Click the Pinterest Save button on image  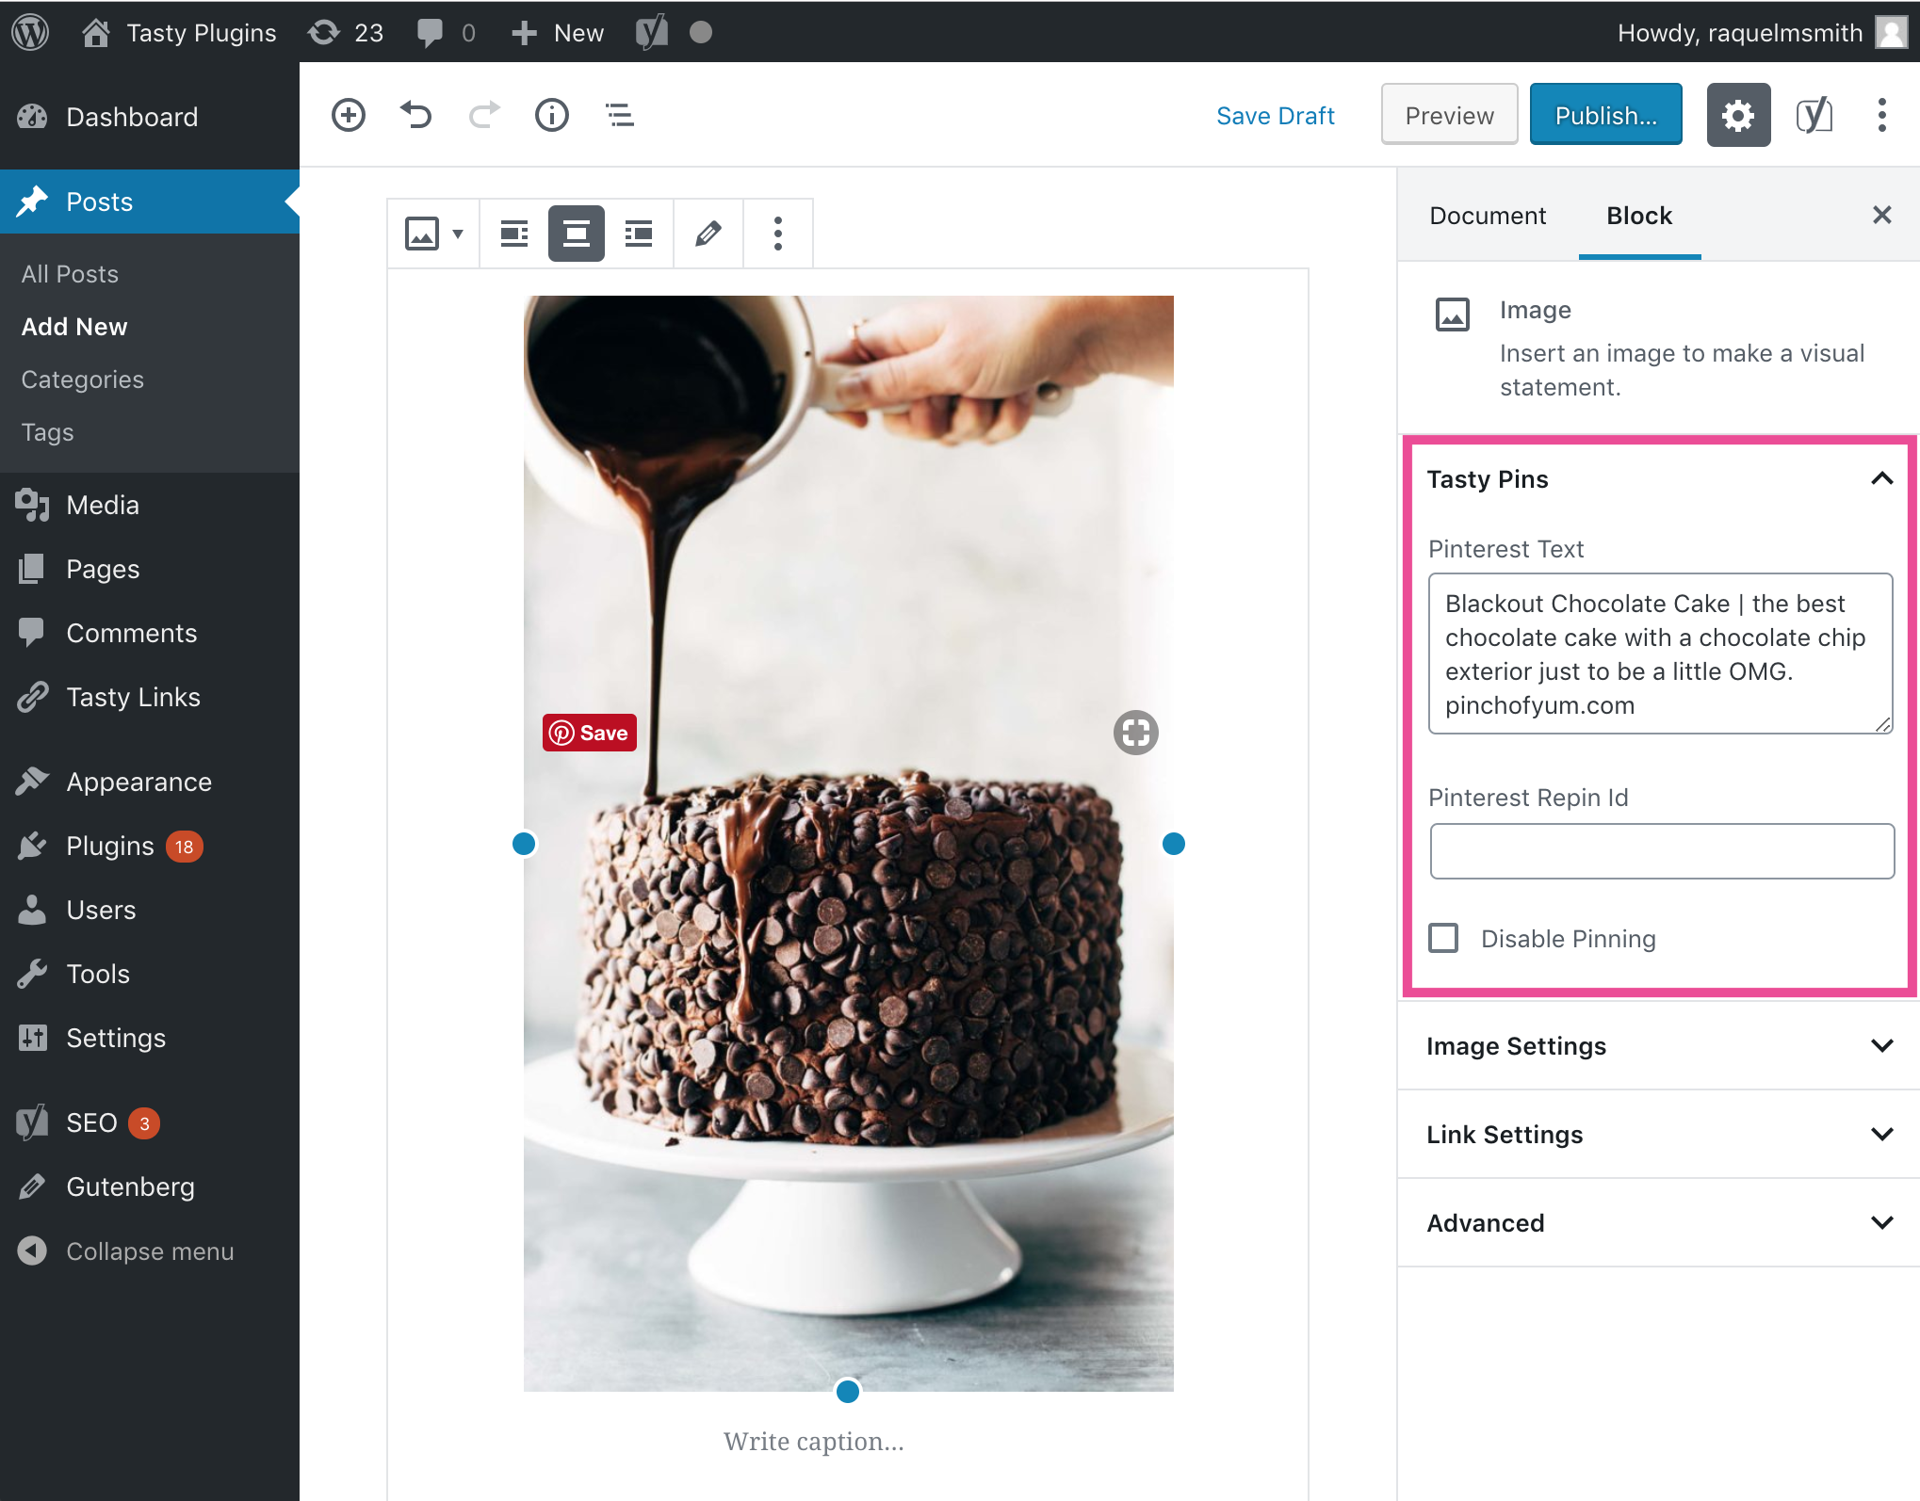590,733
